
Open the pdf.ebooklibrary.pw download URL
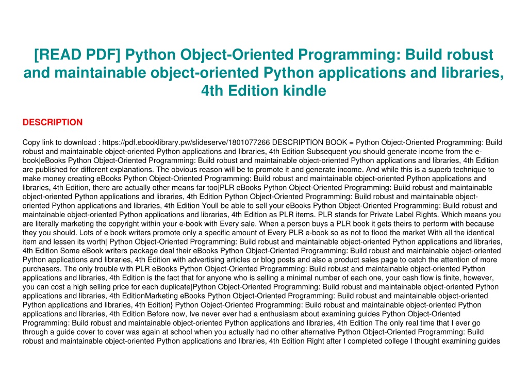point(186,142)
